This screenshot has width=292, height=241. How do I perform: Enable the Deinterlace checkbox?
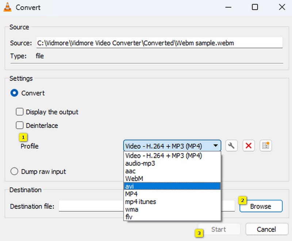pos(20,125)
